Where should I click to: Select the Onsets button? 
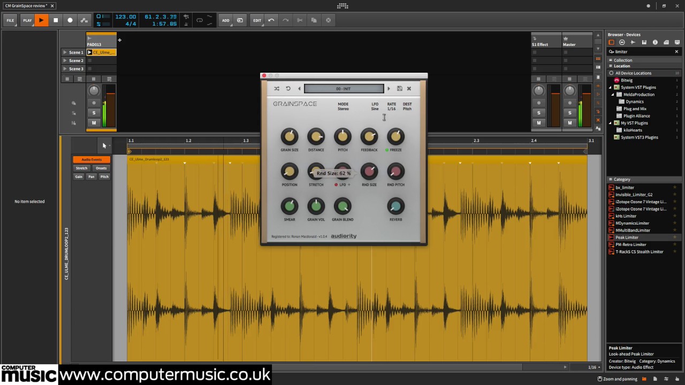click(101, 168)
